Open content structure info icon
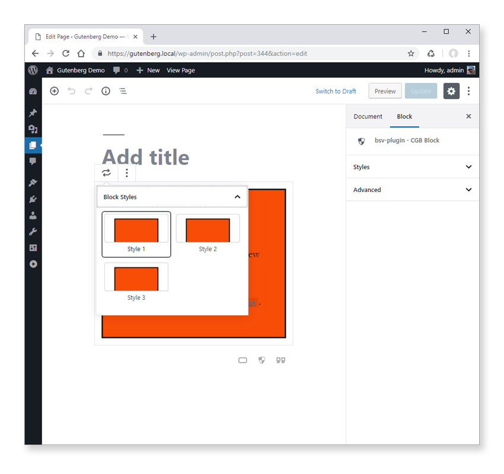This screenshot has width=504, height=474. 106,91
